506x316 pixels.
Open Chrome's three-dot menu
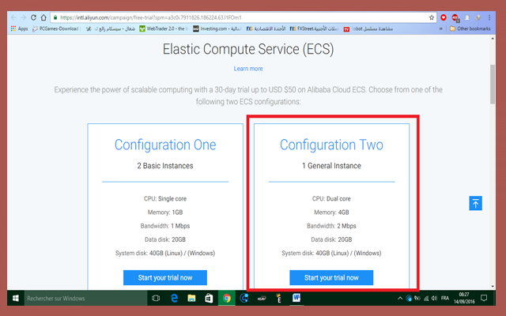tap(489, 17)
